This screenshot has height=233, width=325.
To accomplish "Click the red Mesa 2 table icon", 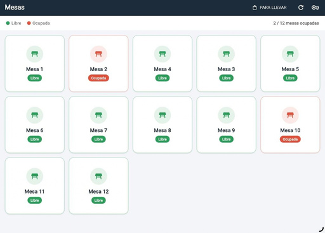I will coord(98,54).
